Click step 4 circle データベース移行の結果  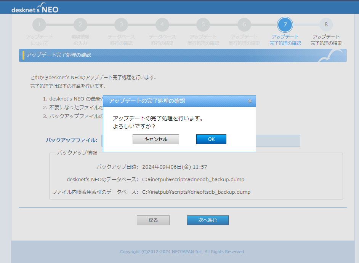[x=162, y=25]
